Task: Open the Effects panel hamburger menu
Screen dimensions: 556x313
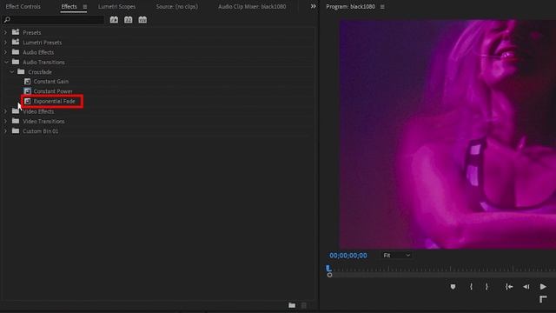Action: 85,6
